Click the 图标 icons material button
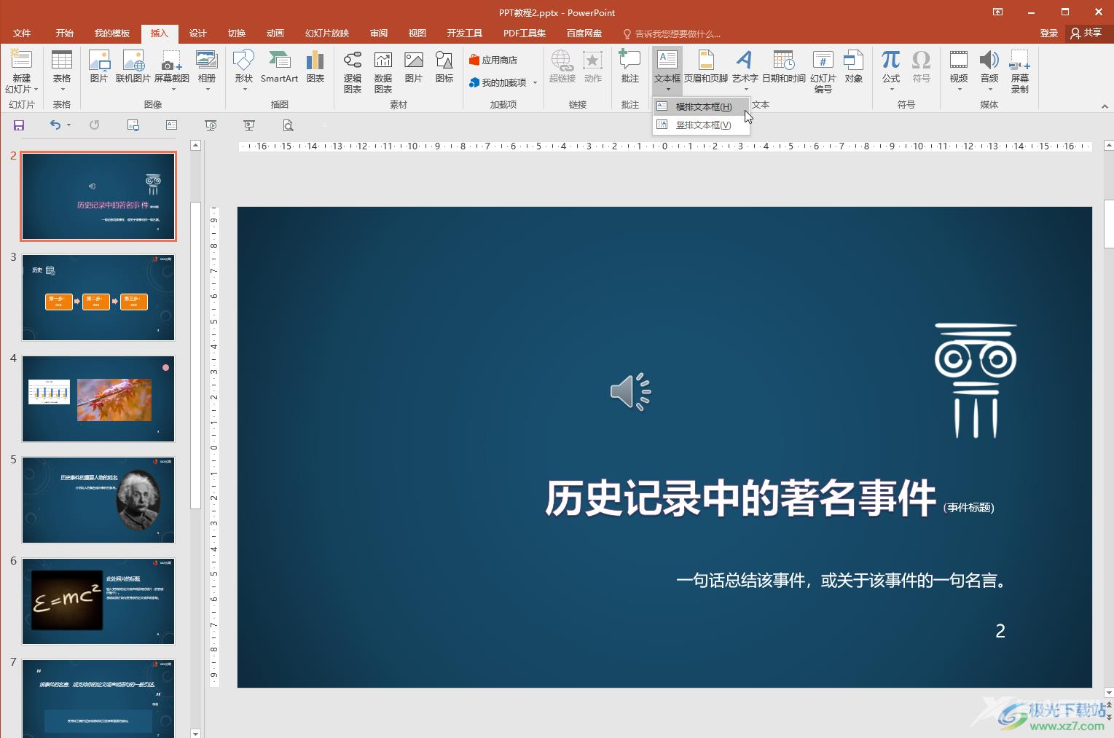Viewport: 1114px width, 738px height. click(x=444, y=67)
